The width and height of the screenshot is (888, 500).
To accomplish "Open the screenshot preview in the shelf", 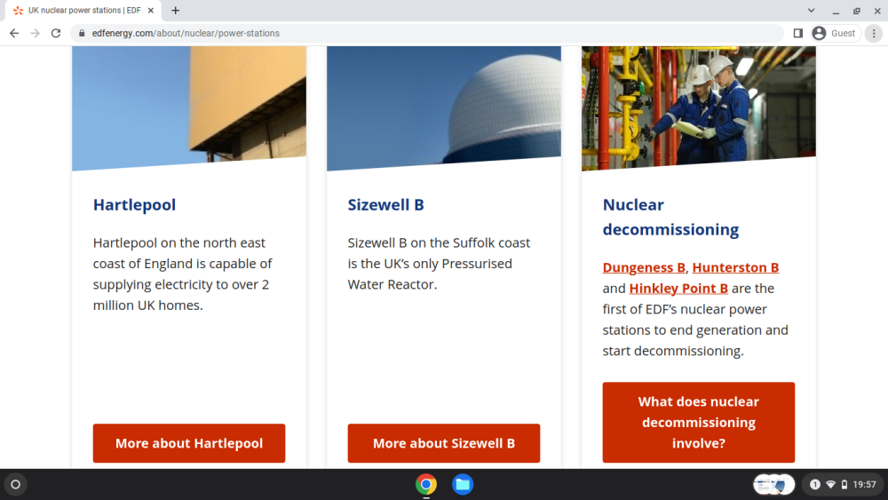I will [773, 484].
